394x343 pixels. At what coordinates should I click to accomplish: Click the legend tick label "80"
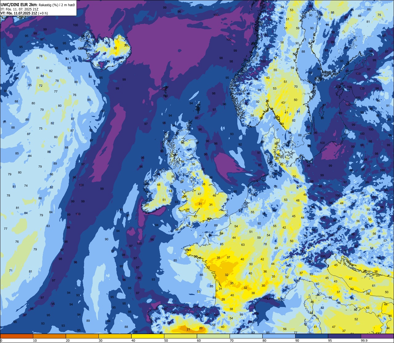tap(264, 341)
